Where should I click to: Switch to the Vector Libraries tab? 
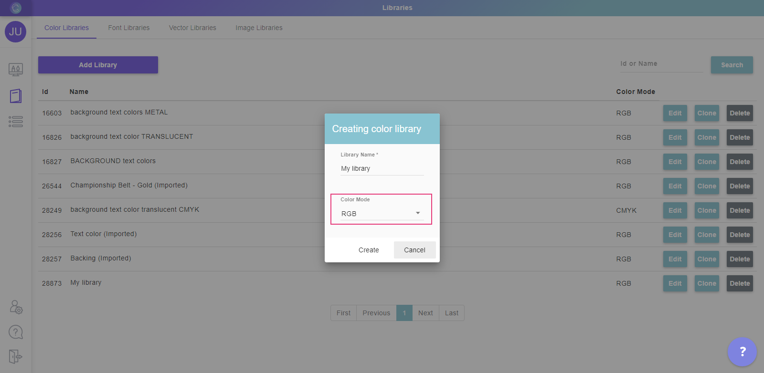(192, 28)
